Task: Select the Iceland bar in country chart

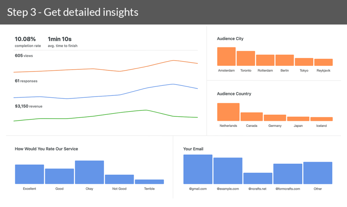Action: (x=321, y=119)
